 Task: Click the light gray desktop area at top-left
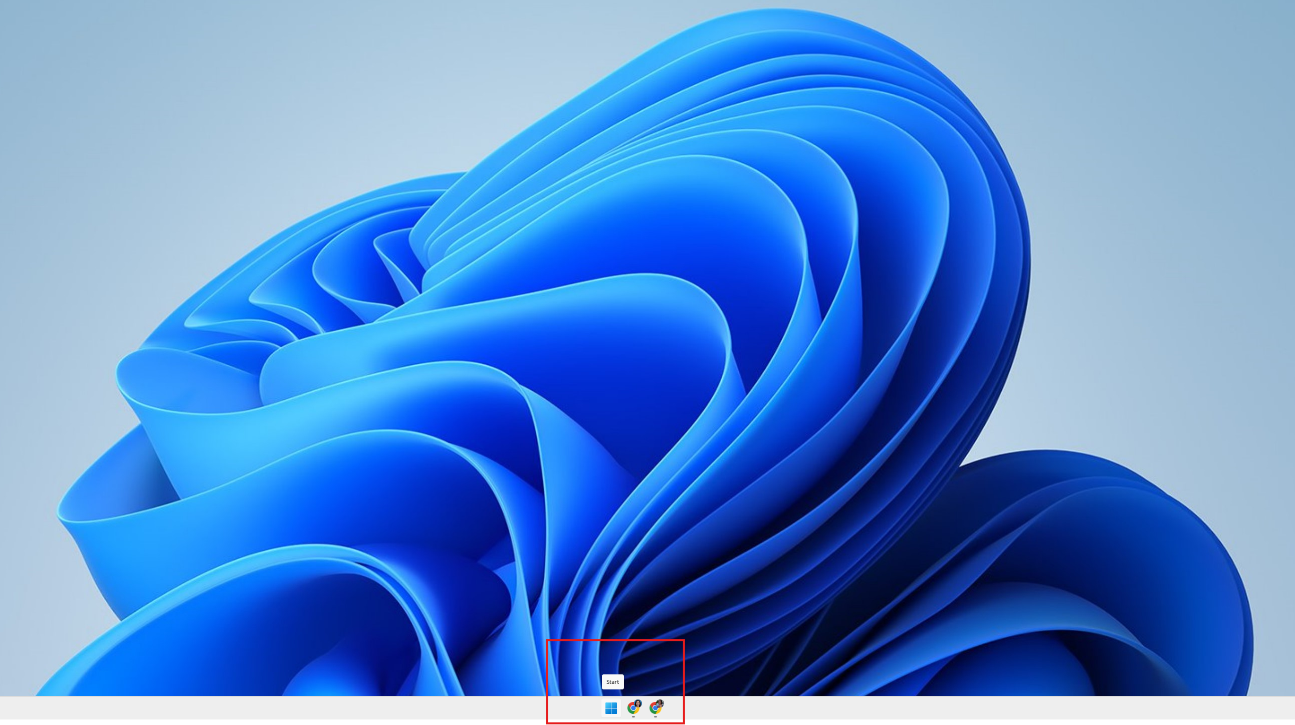[75, 60]
